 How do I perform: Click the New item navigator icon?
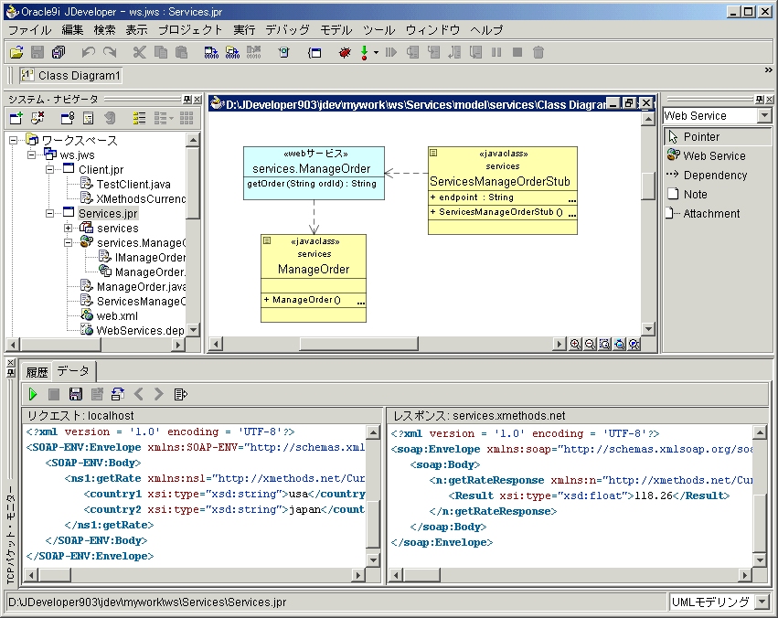16,118
